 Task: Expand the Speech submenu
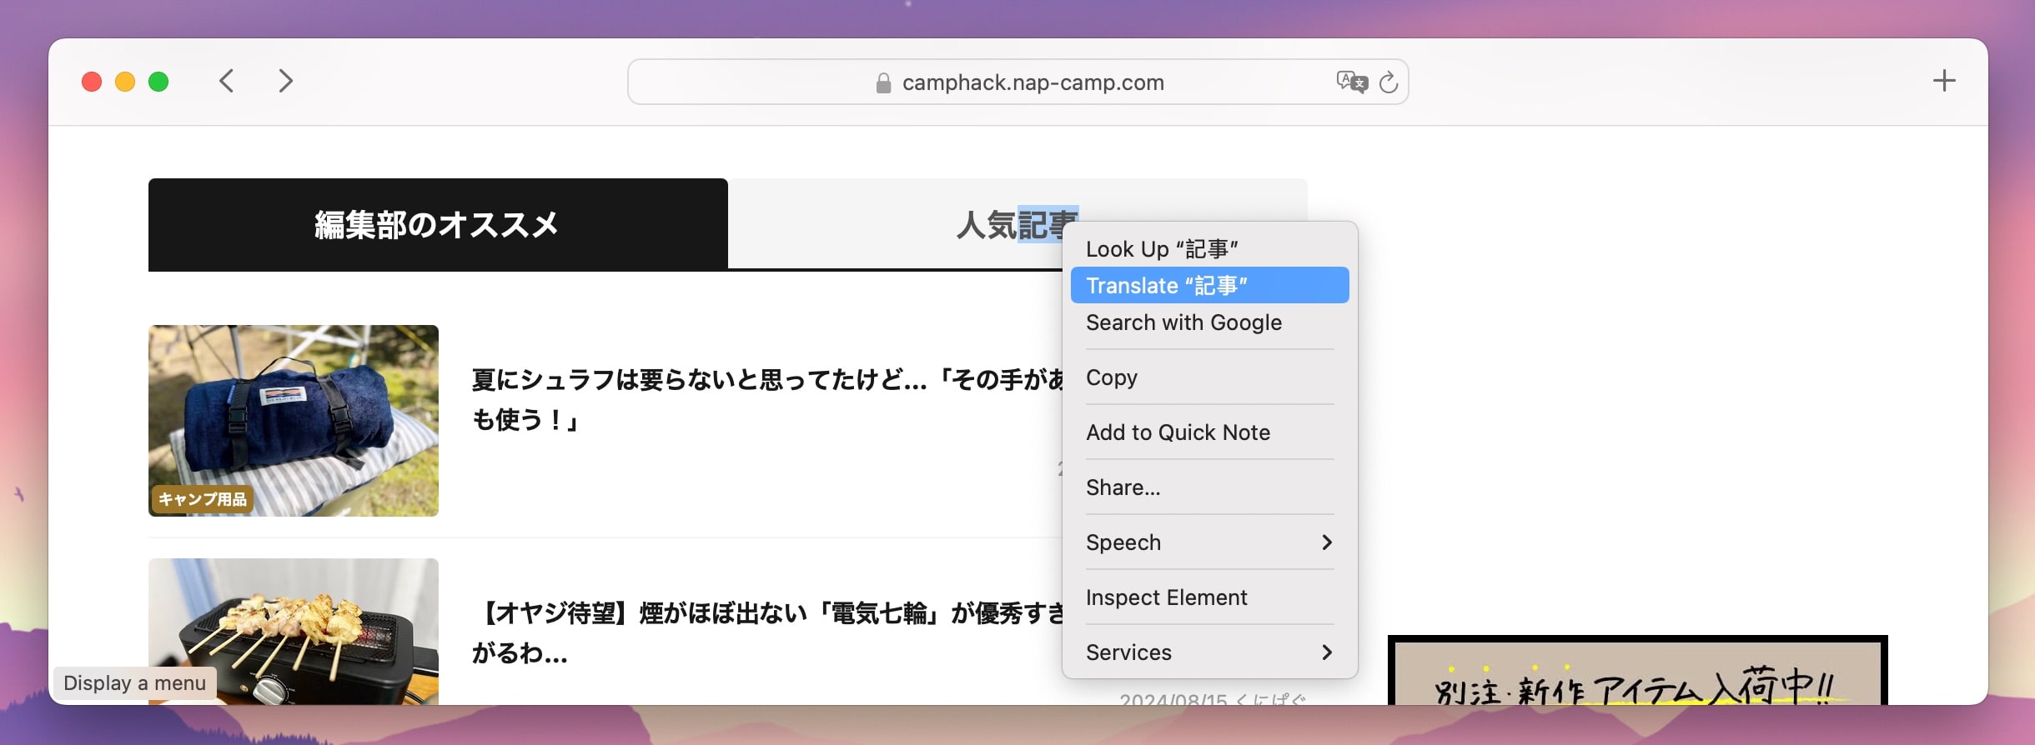tap(1209, 542)
